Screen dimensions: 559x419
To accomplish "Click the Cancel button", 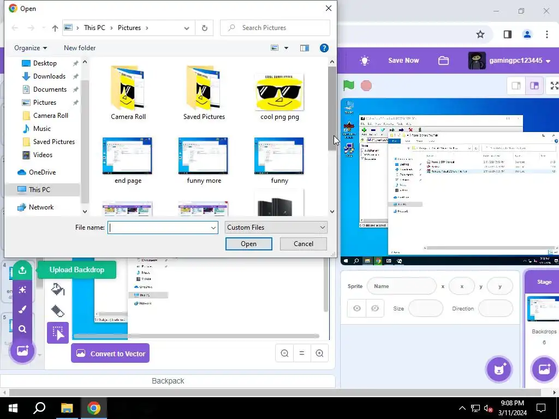I will pos(304,244).
